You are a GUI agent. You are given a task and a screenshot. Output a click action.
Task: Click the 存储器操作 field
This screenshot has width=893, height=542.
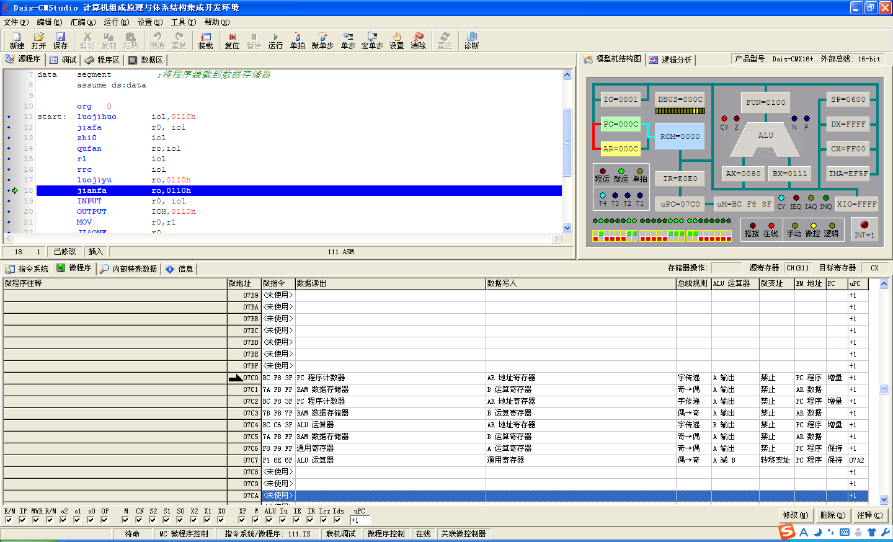coord(726,268)
